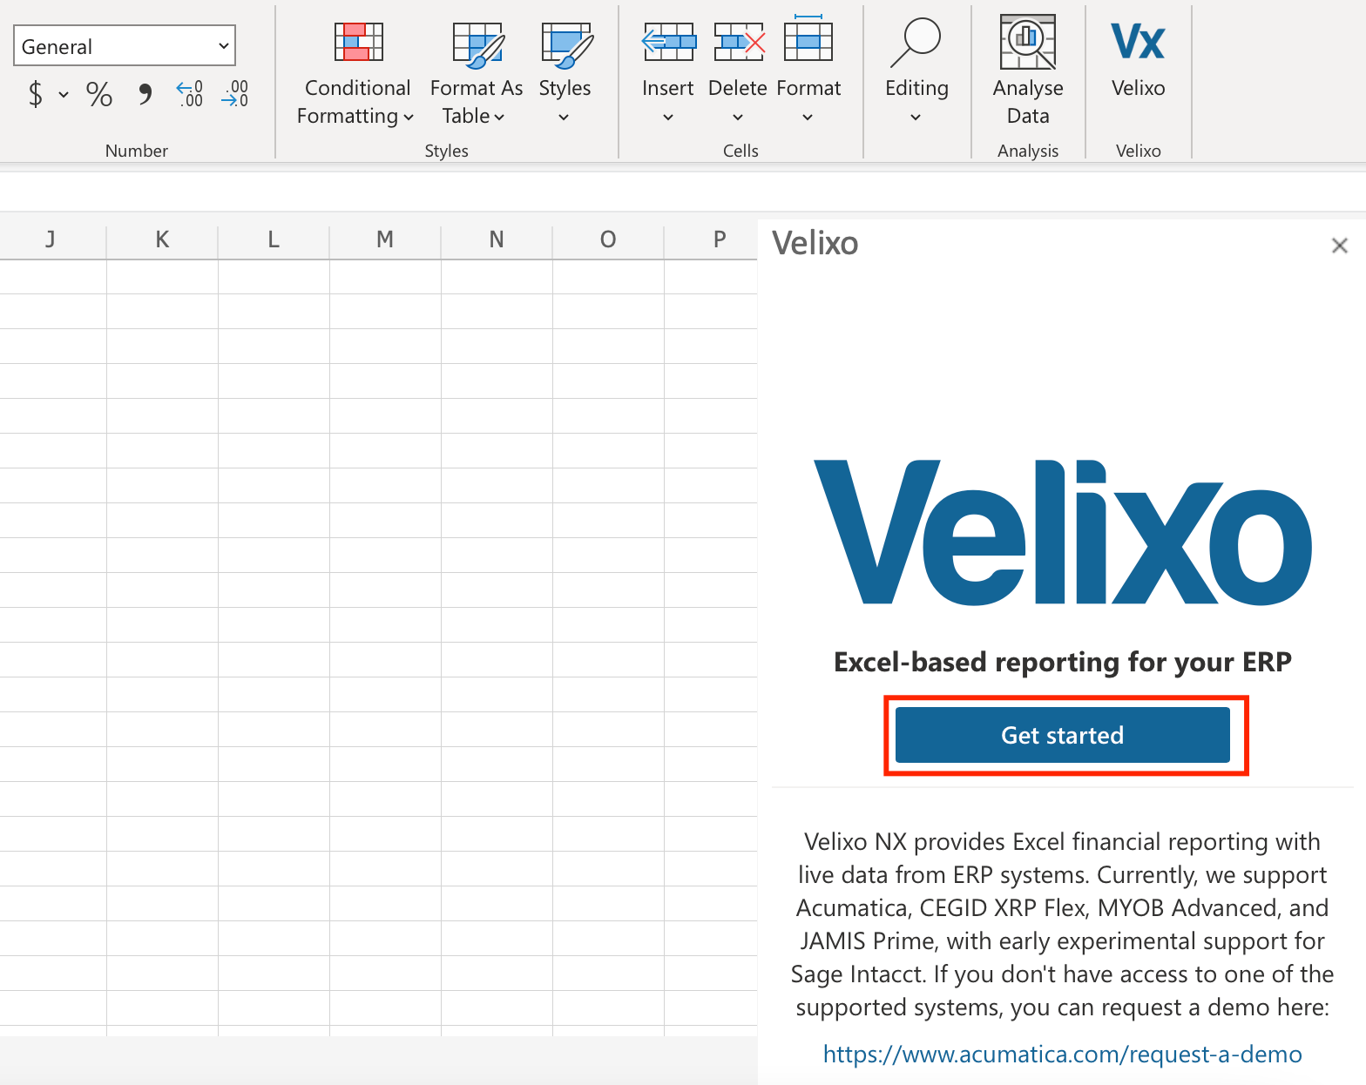
Task: Click the Insert cells icon
Action: 668,42
